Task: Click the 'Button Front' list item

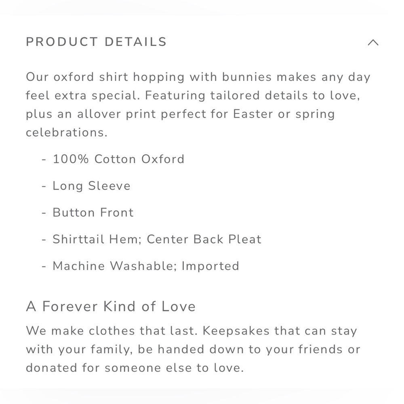Action: [x=93, y=213]
